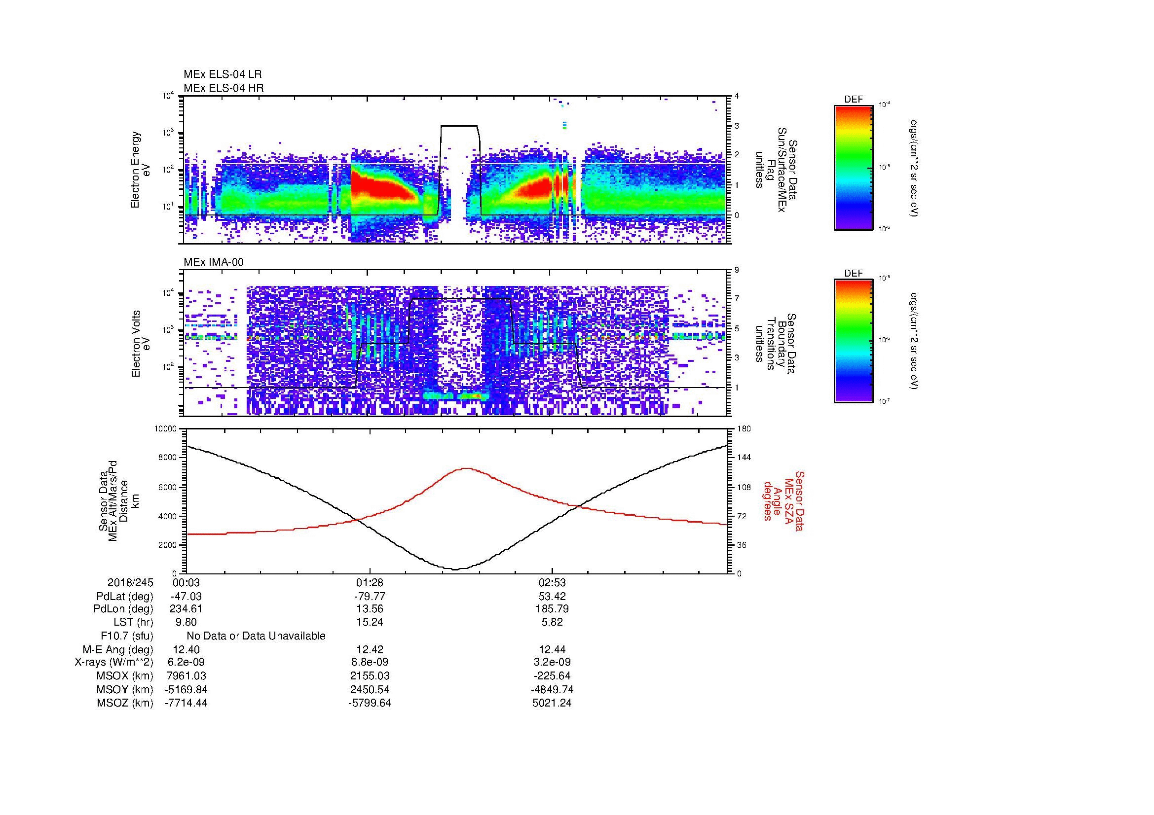
Task: Click the MSOX value '7961.03'
Action: pyautogui.click(x=186, y=676)
